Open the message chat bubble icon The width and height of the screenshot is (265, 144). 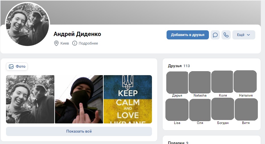[x=215, y=35]
